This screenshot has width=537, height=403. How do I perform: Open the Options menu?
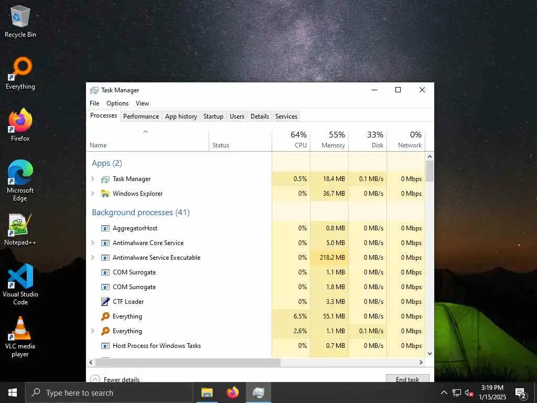117,103
